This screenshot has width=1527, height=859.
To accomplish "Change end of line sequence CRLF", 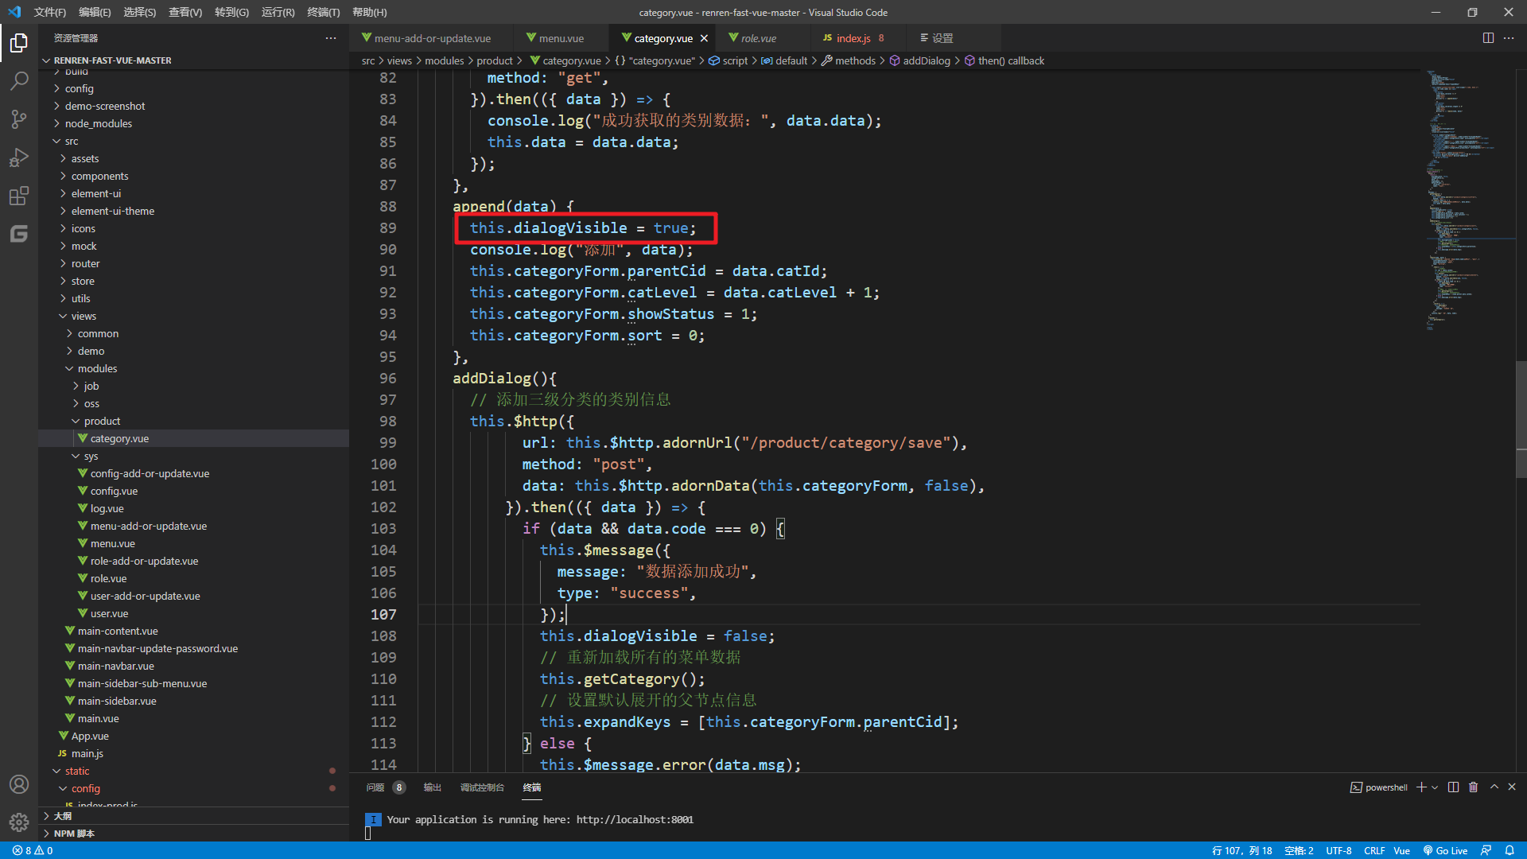I will coord(1374,850).
